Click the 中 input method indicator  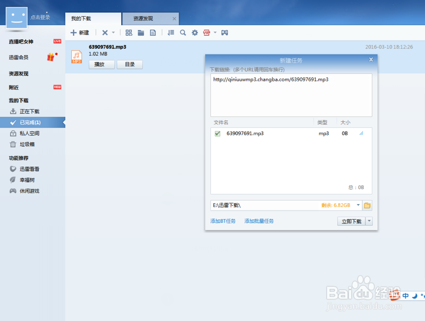pyautogui.click(x=405, y=296)
